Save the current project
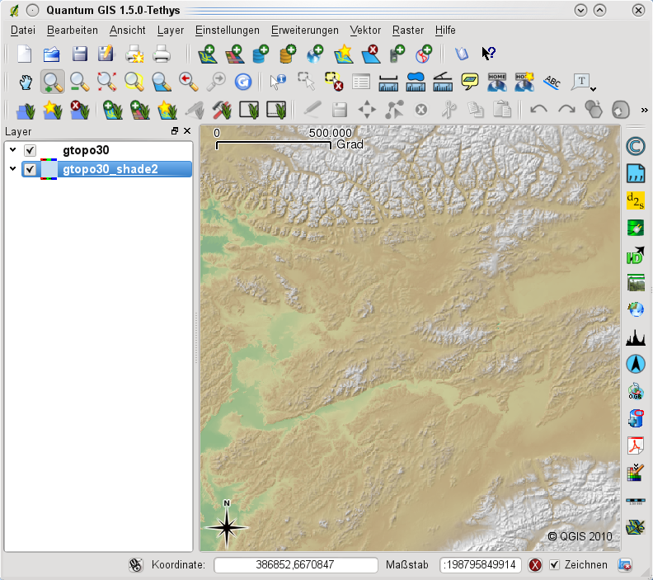 [x=79, y=54]
